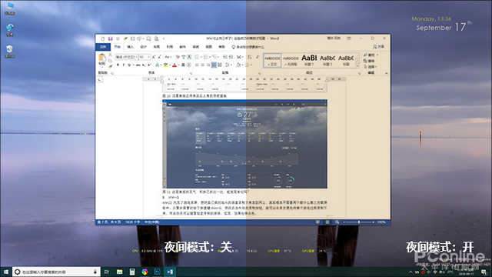Click the Save icon in quick access toolbar
This screenshot has height=277, width=492.
[110, 38]
